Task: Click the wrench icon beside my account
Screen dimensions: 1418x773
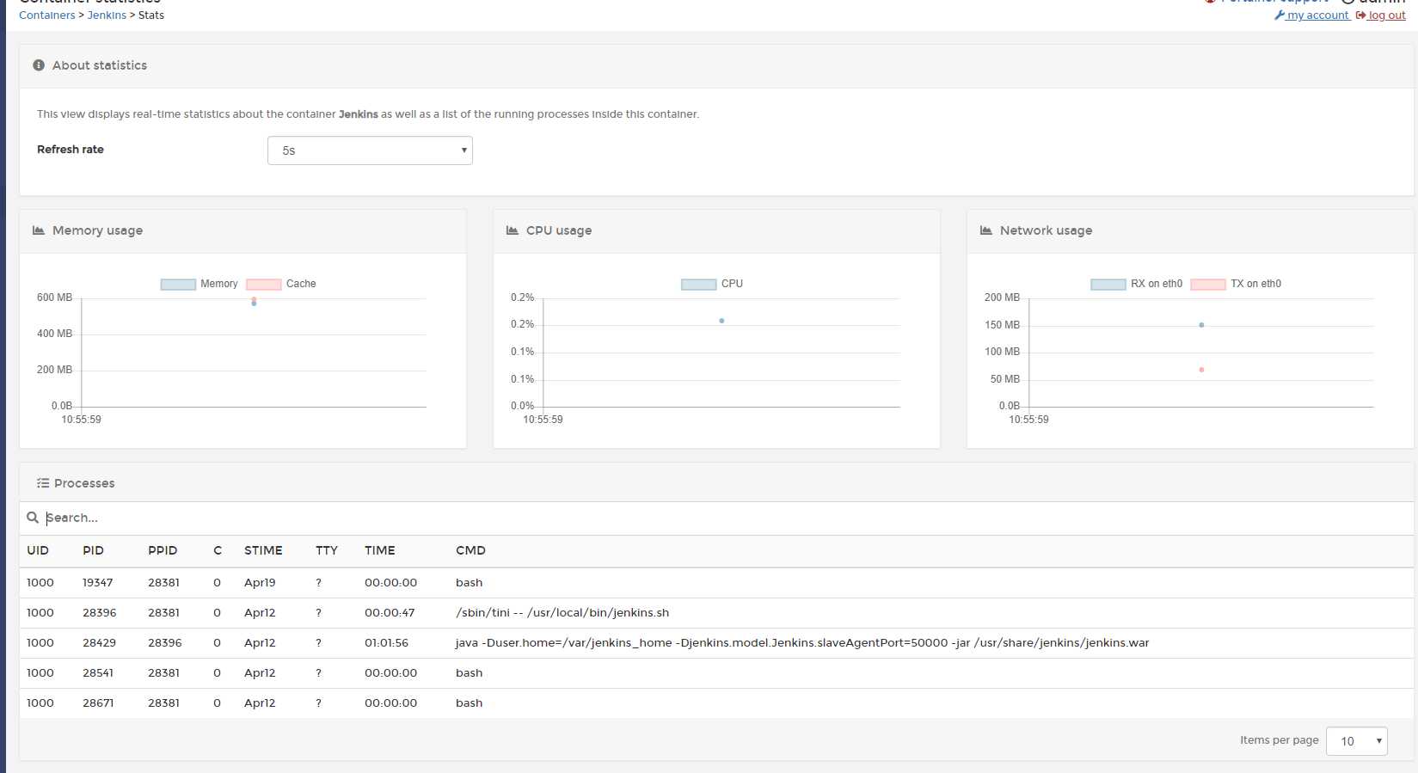Action: click(x=1280, y=15)
